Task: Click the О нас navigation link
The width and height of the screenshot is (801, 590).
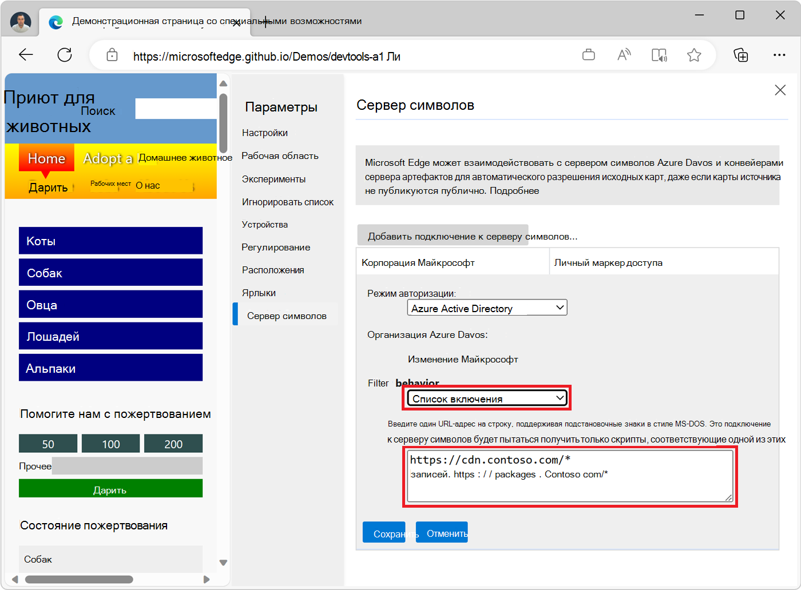Action: [148, 185]
